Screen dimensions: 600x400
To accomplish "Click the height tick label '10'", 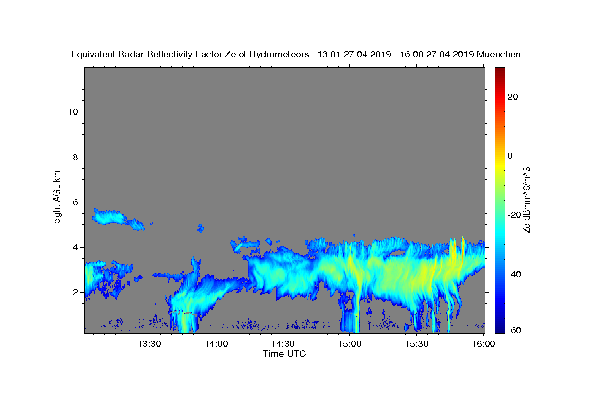I will (x=73, y=112).
